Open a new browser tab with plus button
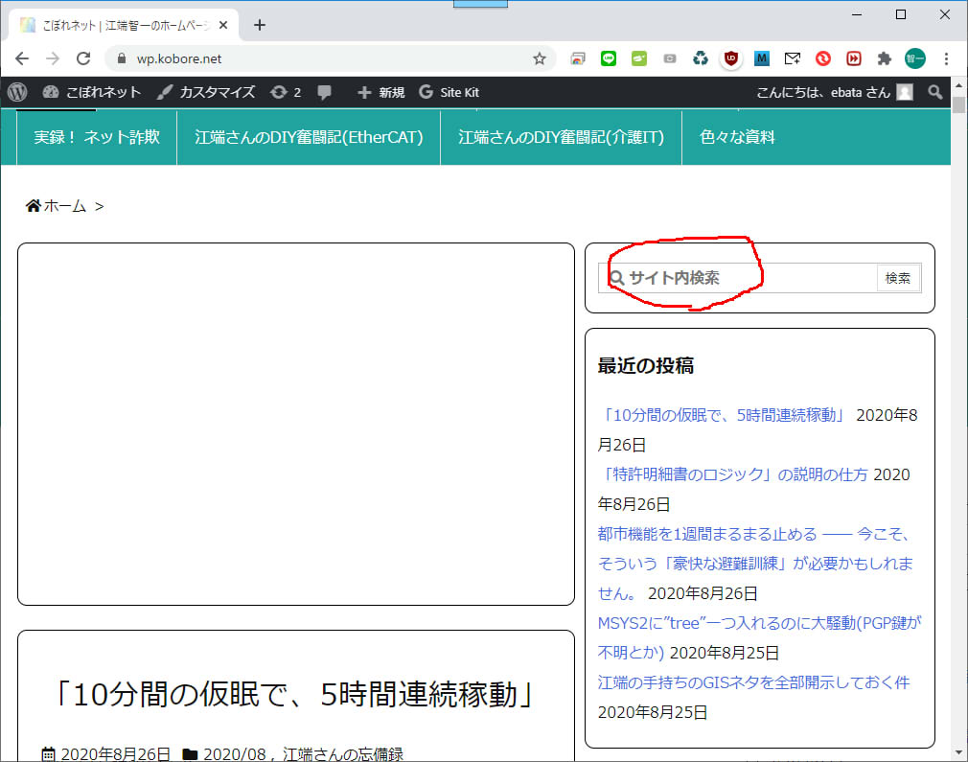The height and width of the screenshot is (762, 968). pyautogui.click(x=260, y=25)
